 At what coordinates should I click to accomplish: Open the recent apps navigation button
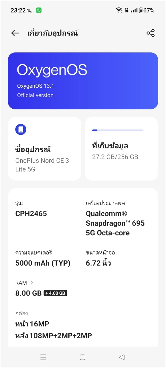[43, 357]
